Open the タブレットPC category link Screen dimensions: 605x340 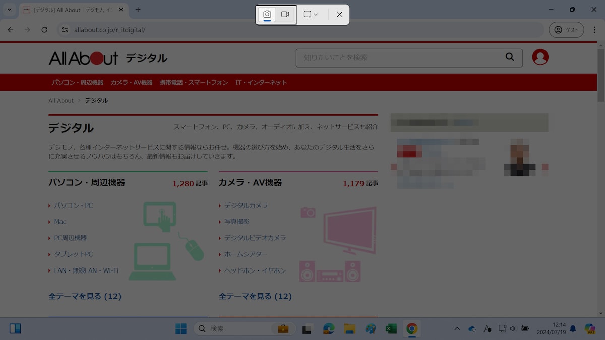click(74, 254)
